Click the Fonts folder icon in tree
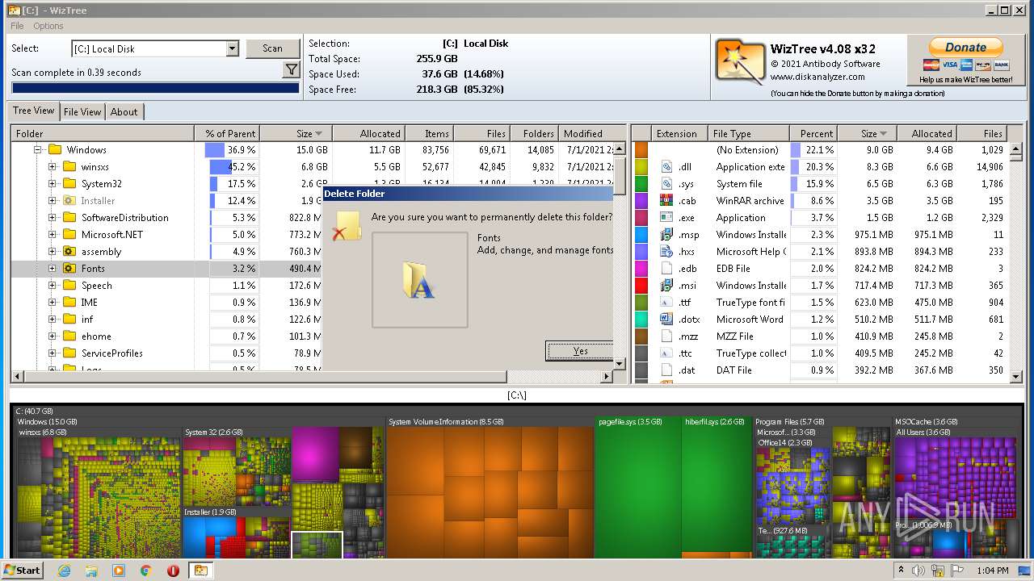The height and width of the screenshot is (581, 1034). (x=69, y=268)
